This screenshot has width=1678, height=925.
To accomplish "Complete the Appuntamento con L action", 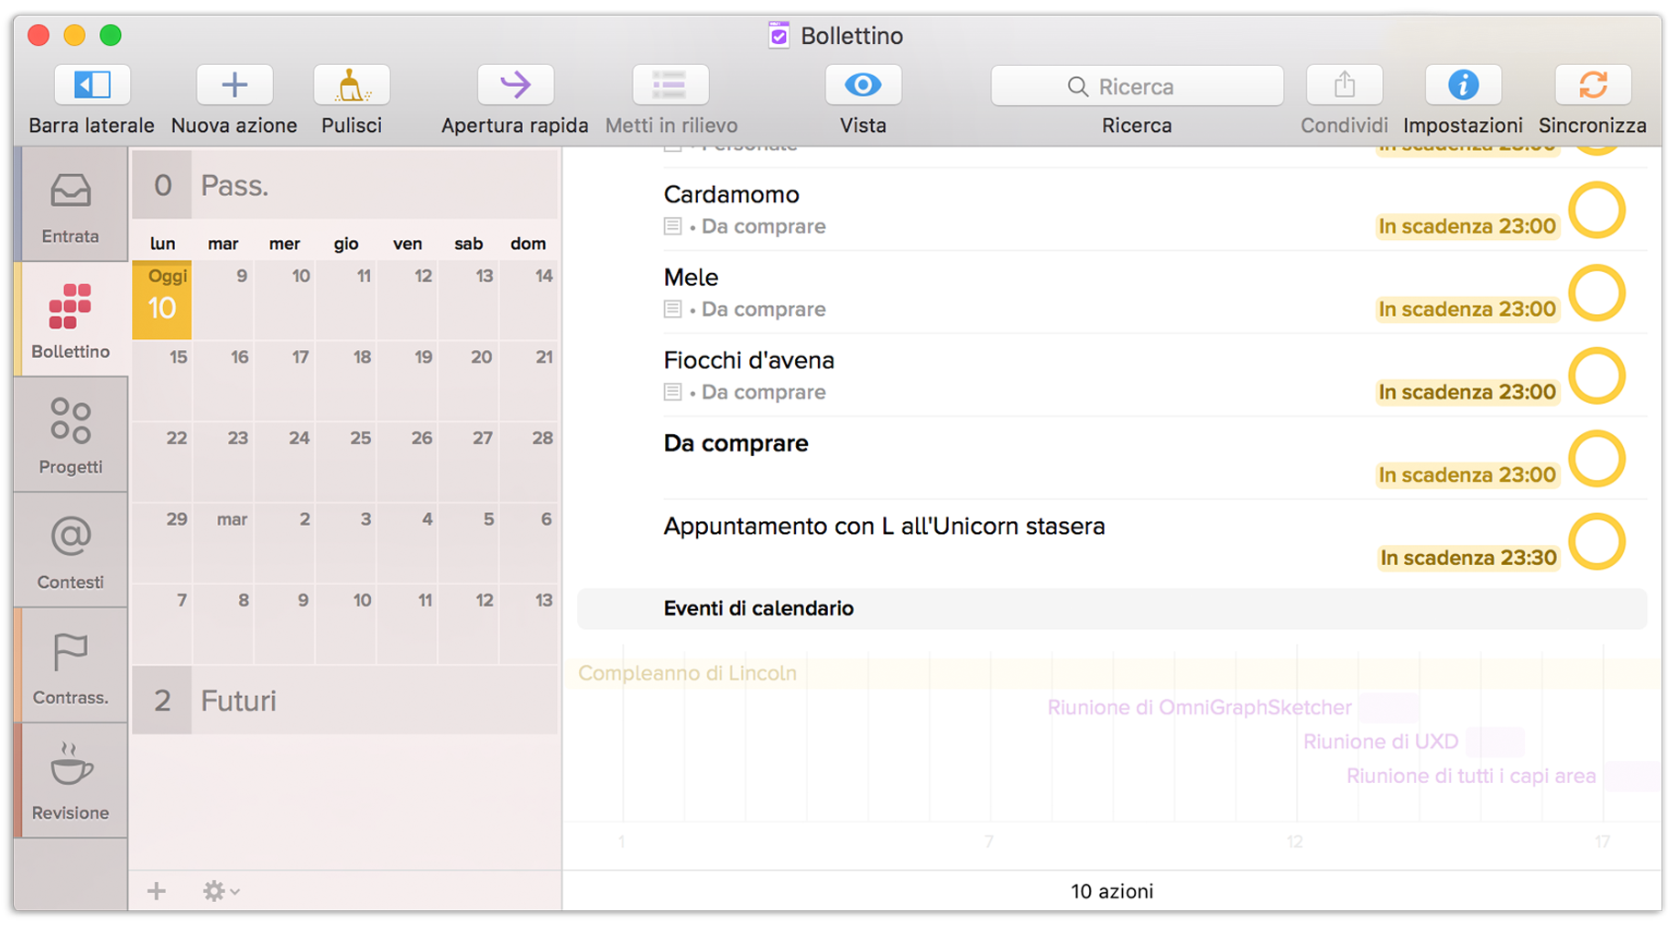I will [1596, 542].
